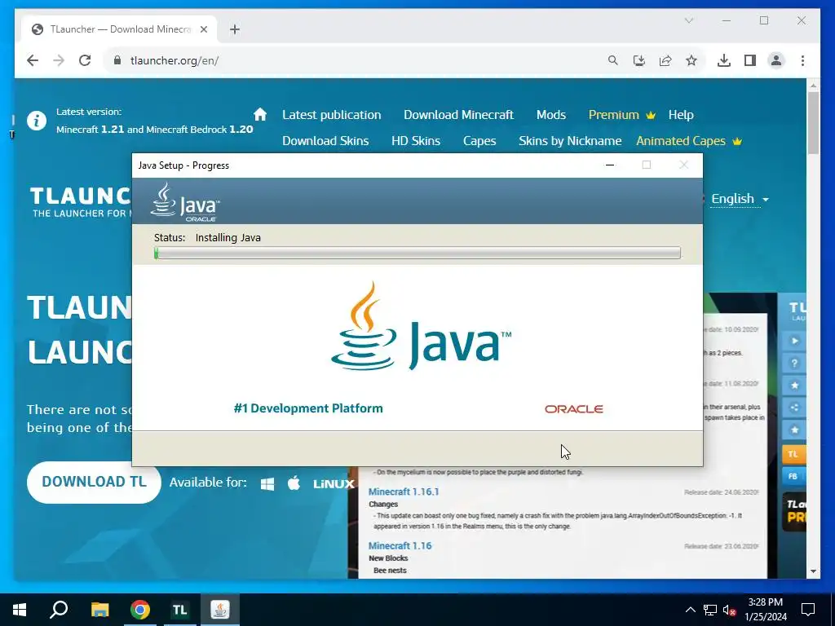Click the FB button in the launcher screenshot

793,476
